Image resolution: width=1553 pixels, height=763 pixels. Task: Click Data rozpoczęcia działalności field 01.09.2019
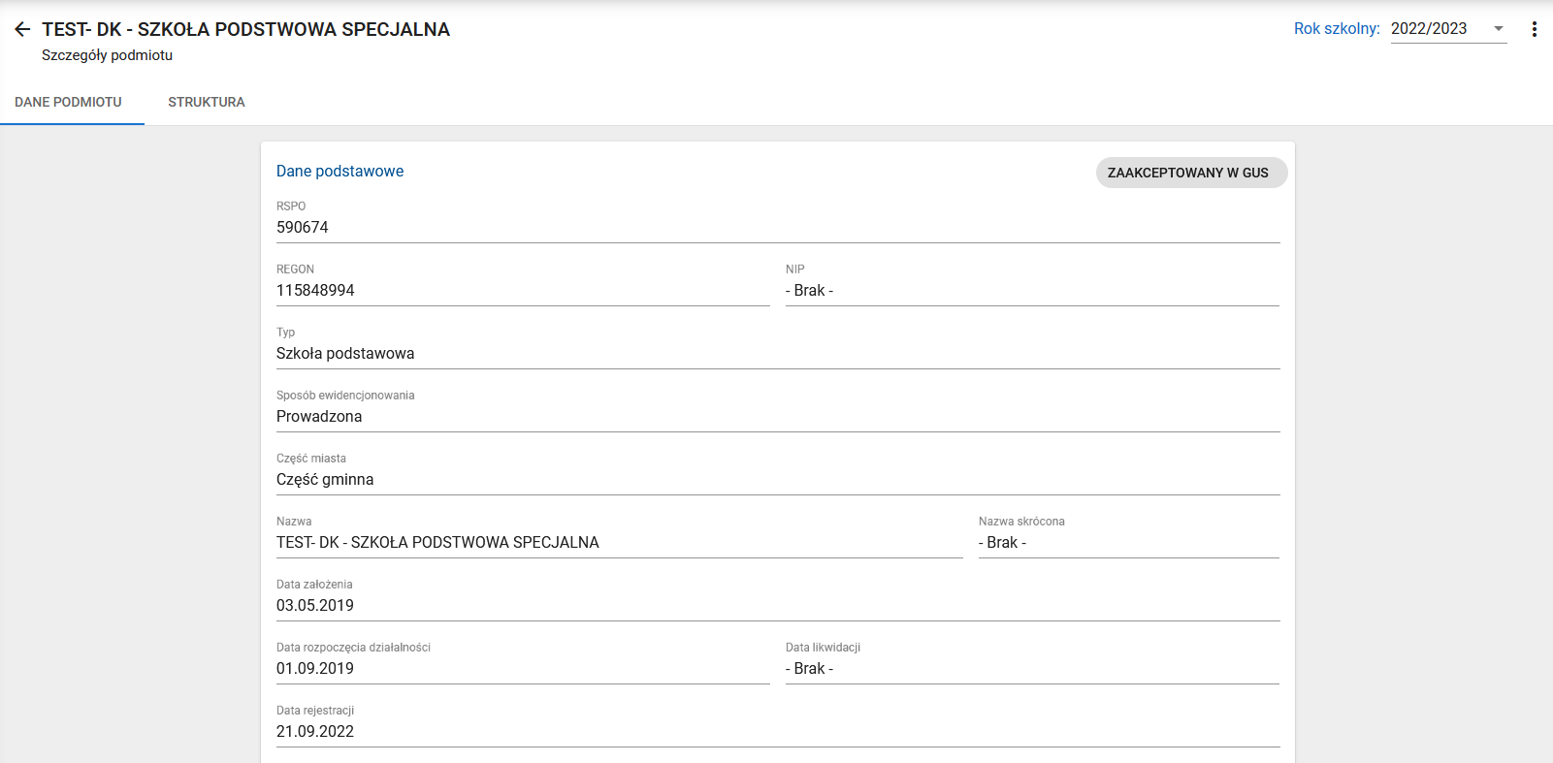(x=315, y=668)
